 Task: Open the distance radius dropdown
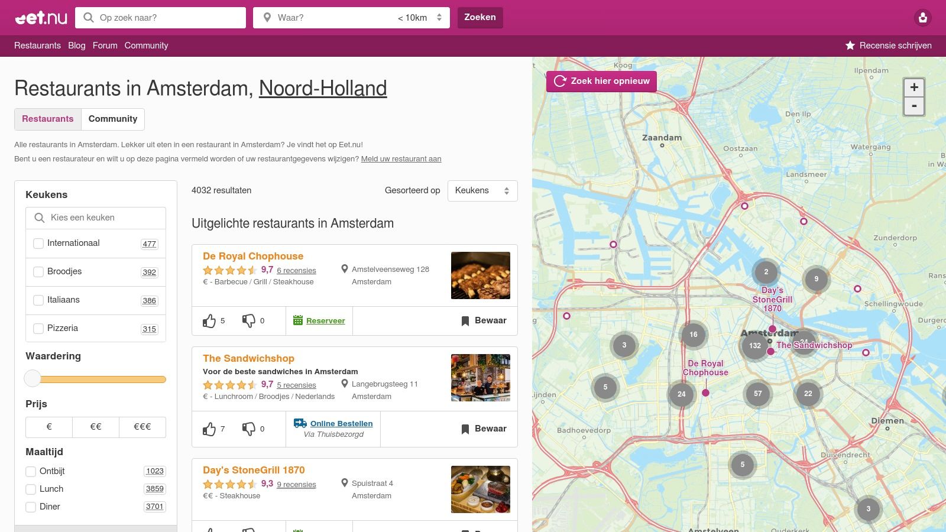[x=420, y=18]
